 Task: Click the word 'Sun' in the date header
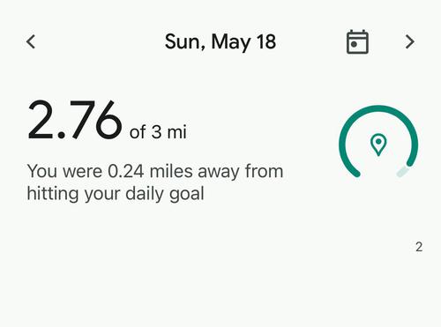[183, 42]
